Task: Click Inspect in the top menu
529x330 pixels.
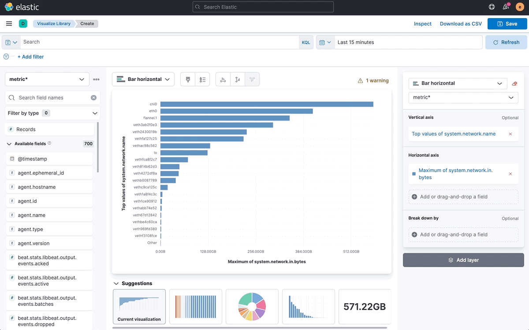Action: [422, 24]
